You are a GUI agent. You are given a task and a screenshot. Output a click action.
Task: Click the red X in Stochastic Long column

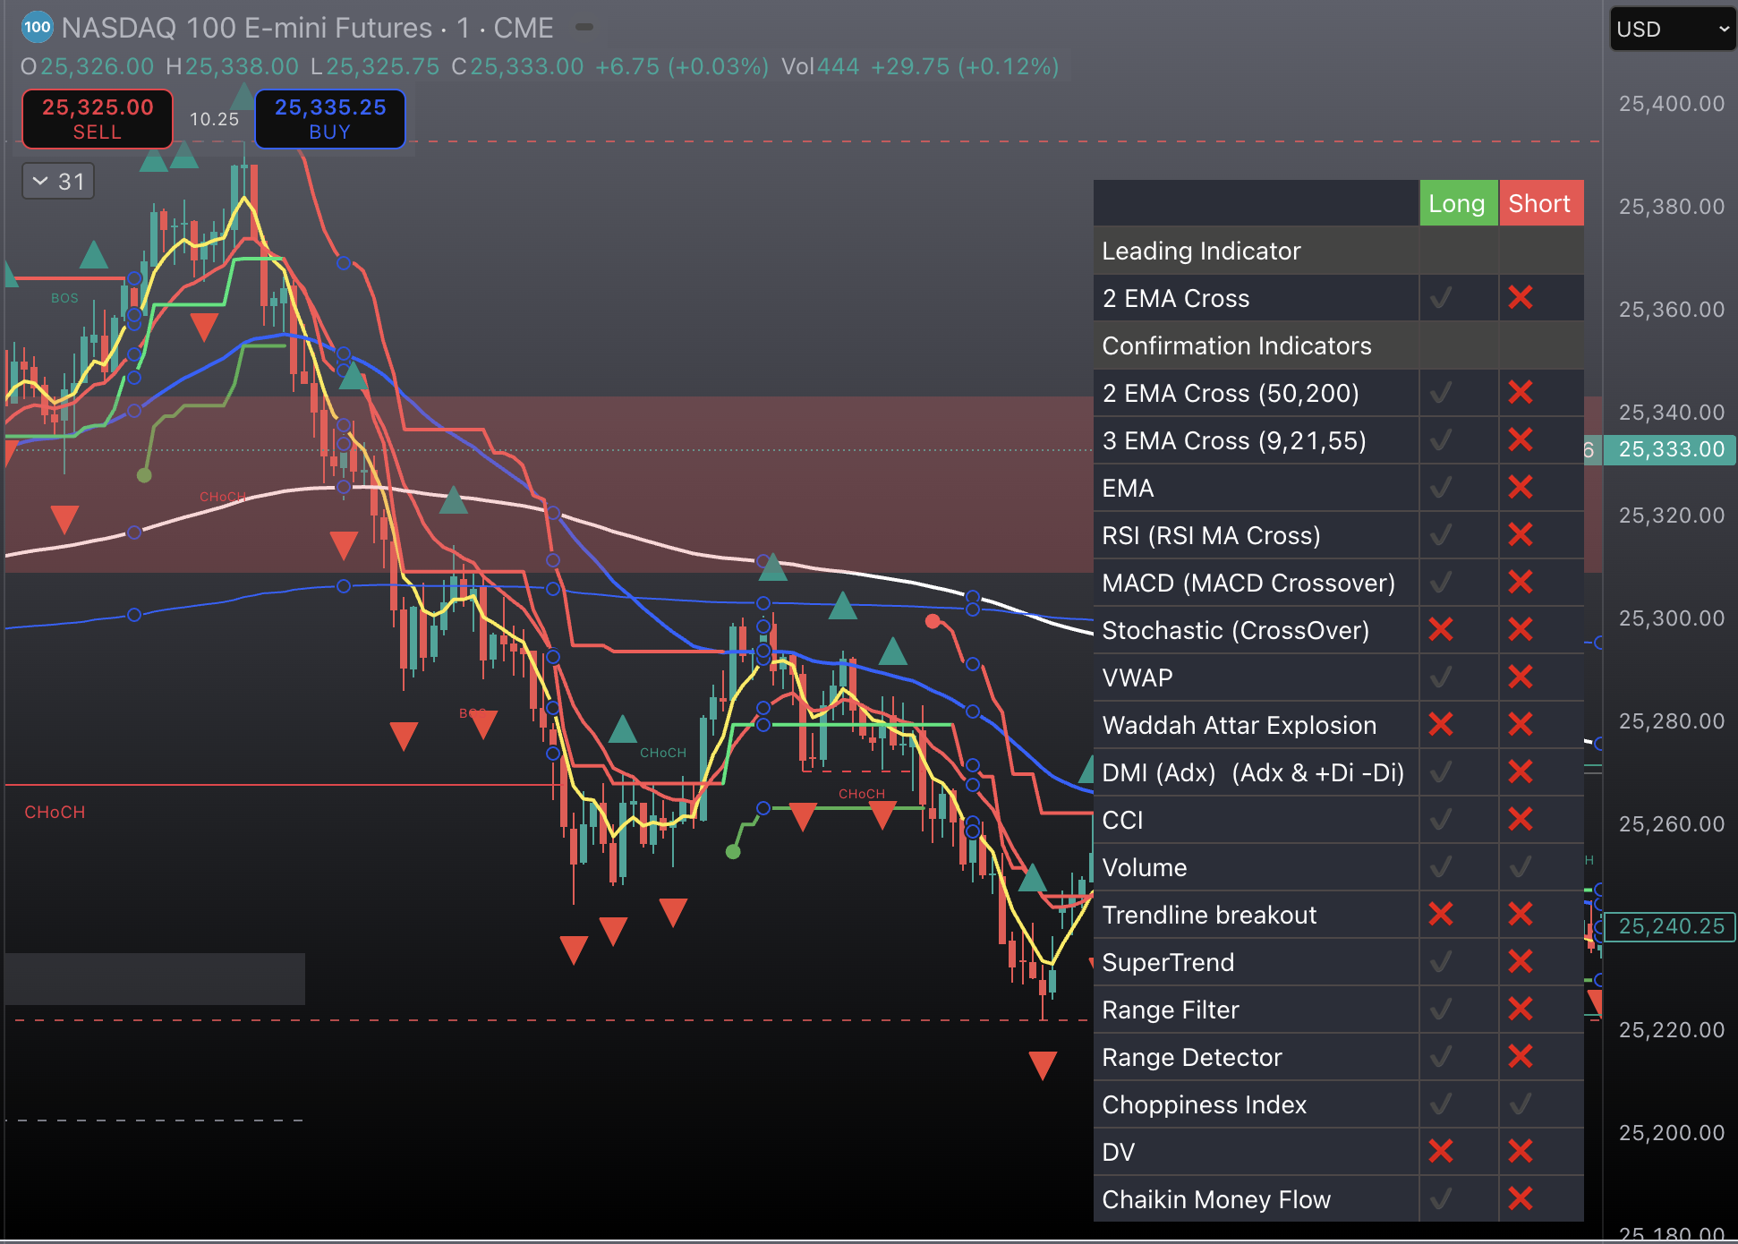[1441, 630]
